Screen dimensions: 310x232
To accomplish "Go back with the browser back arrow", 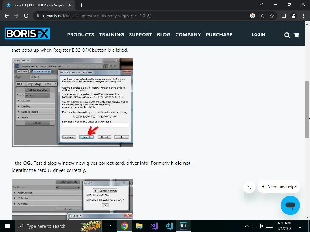I will click(x=7, y=16).
